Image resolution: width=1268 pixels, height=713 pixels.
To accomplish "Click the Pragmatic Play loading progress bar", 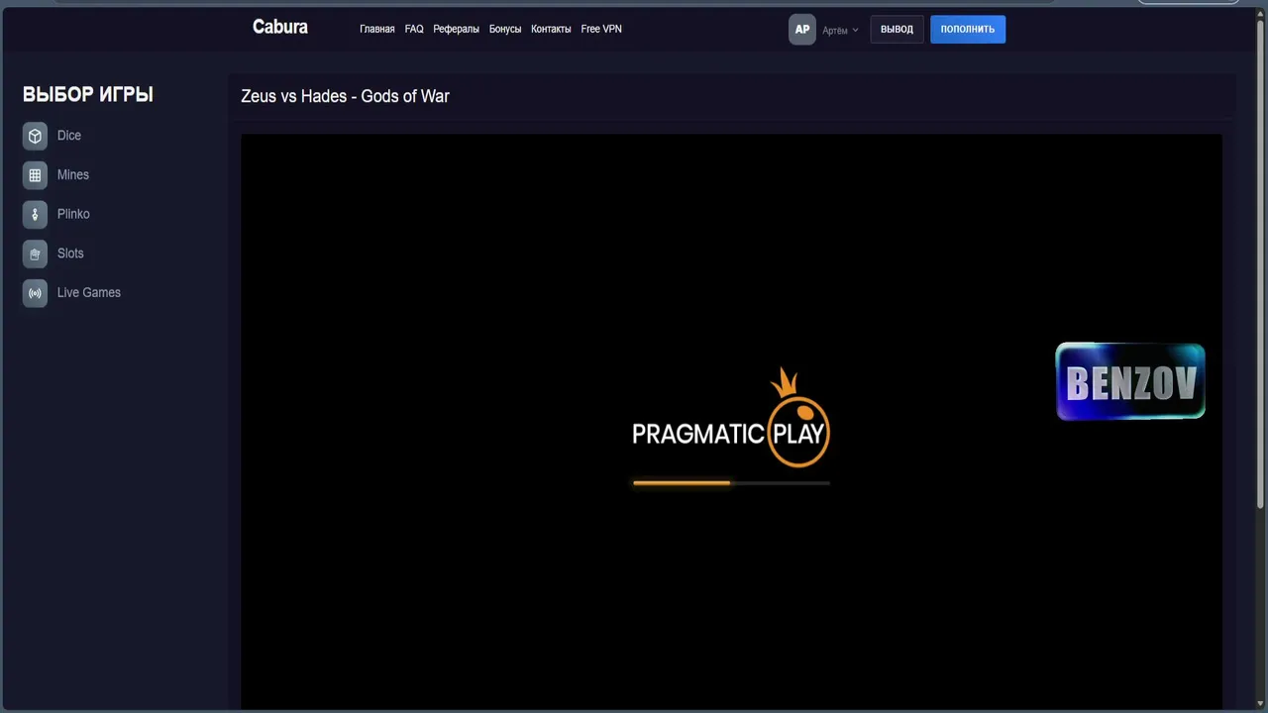I will tap(731, 483).
